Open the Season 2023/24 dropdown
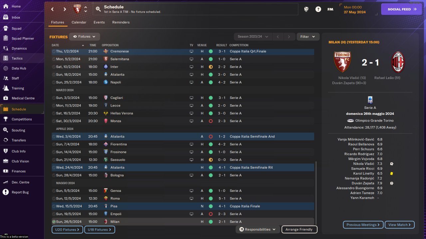Screen dimensions: 426x239 click(253, 37)
